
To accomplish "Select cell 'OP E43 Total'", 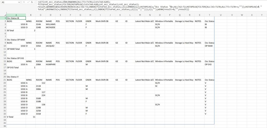I will click(x=16, y=67).
